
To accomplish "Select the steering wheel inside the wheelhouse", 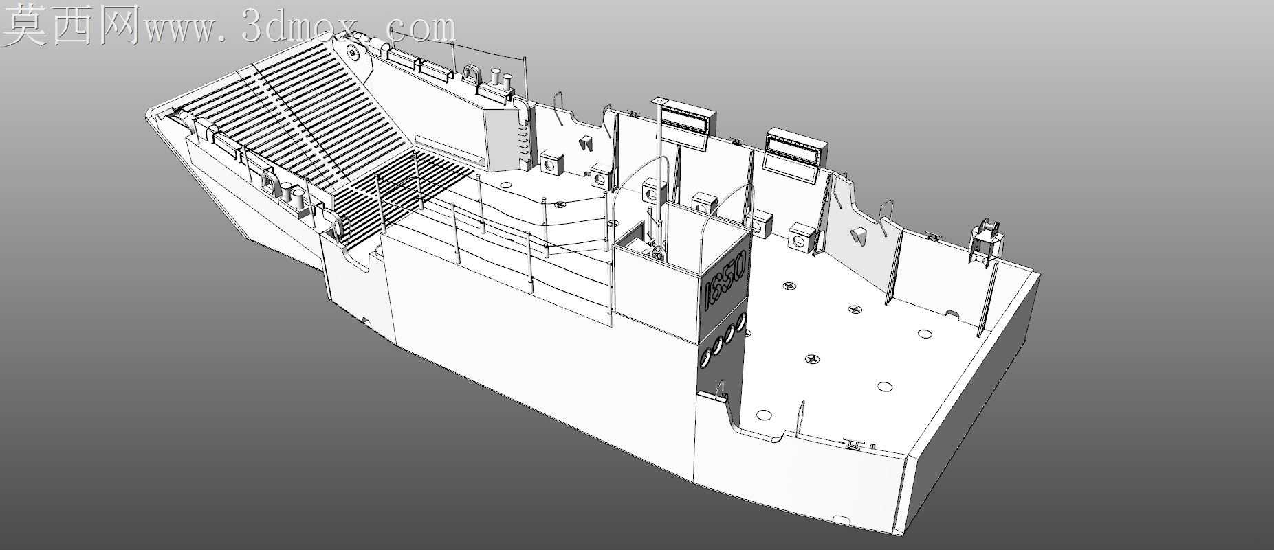I will tap(659, 253).
